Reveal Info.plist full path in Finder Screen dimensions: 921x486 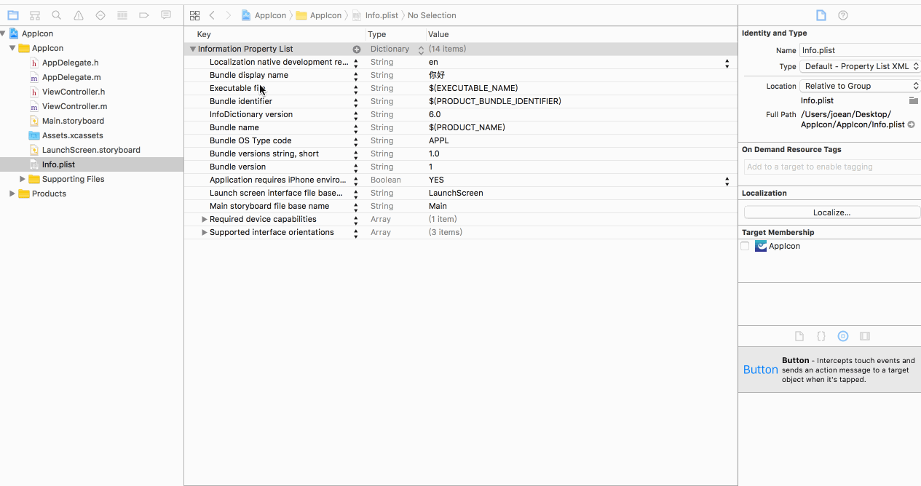(912, 124)
